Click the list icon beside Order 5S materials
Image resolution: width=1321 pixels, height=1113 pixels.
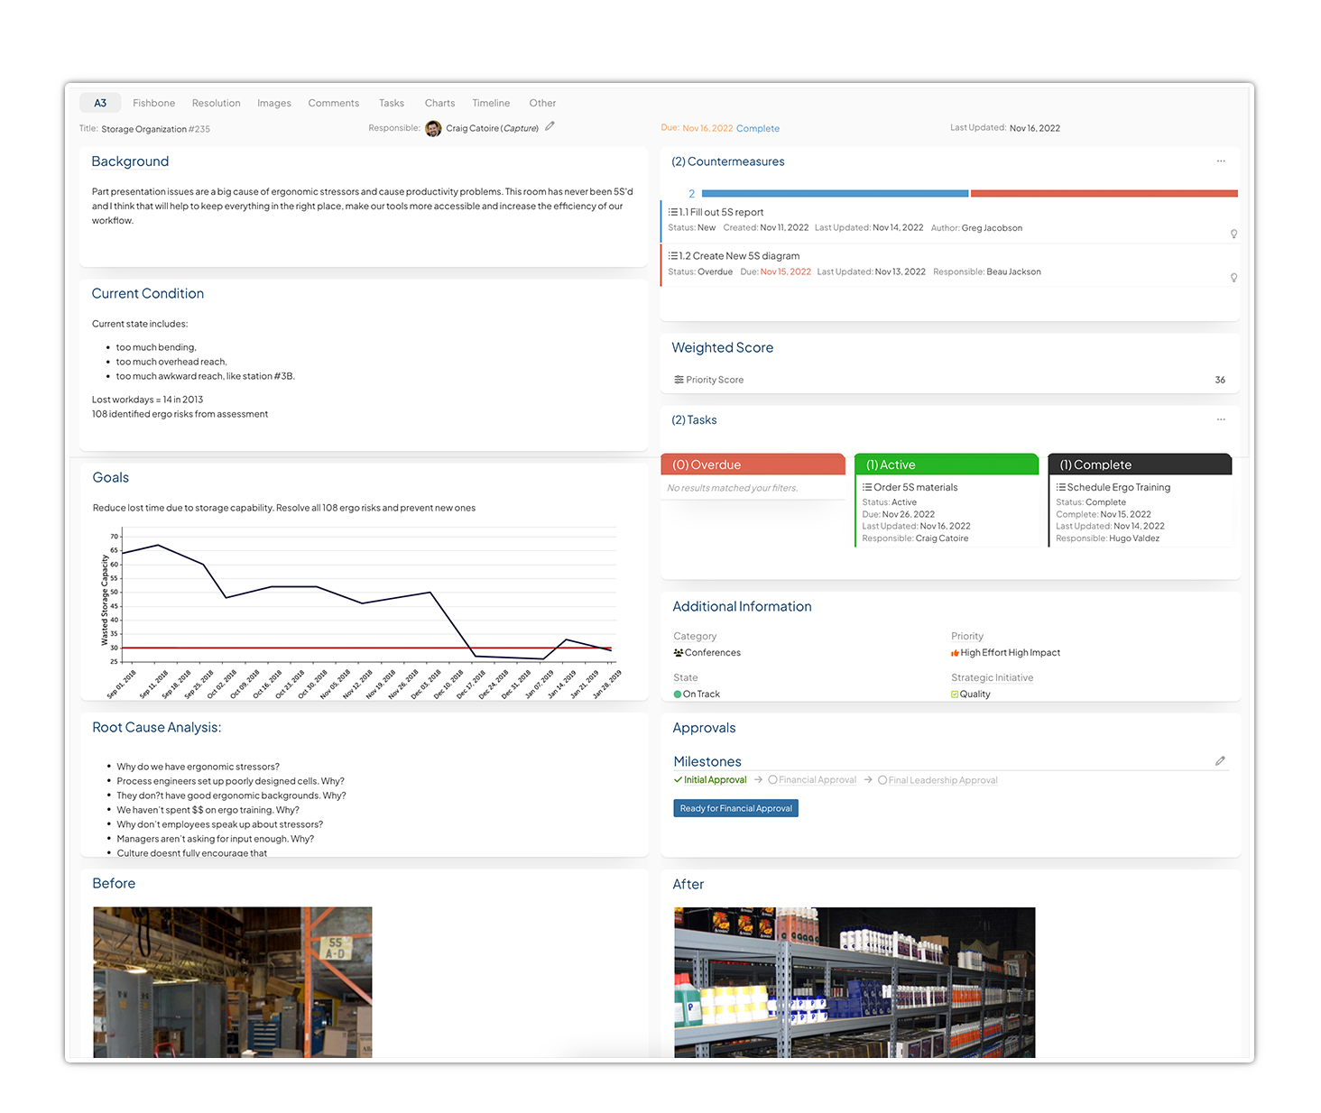click(867, 487)
